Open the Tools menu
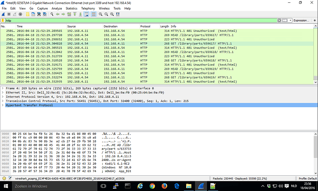 click(x=117, y=8)
